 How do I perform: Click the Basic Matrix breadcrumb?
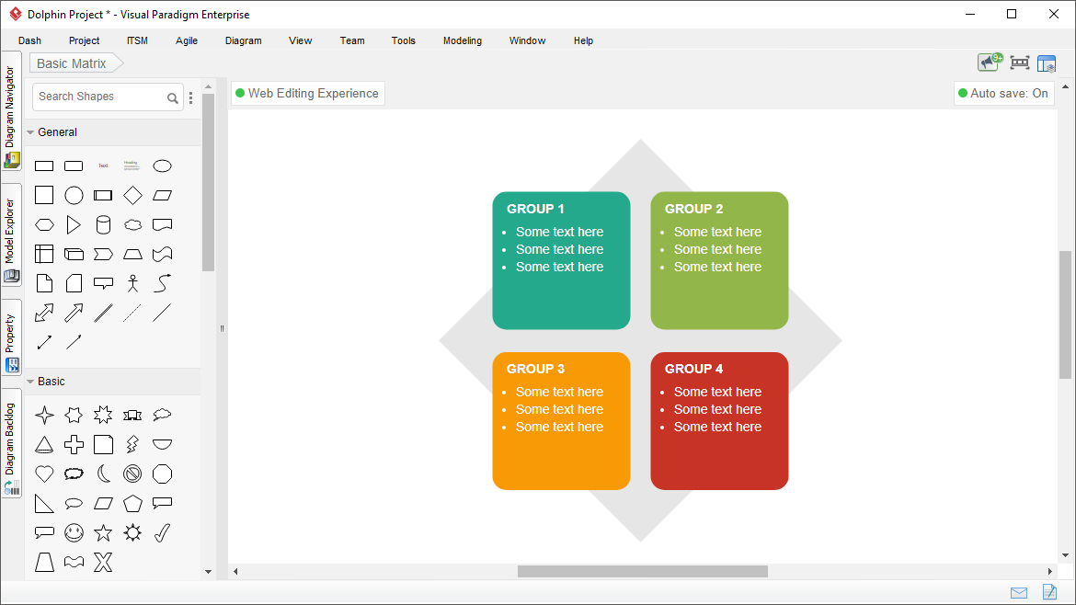coord(76,63)
